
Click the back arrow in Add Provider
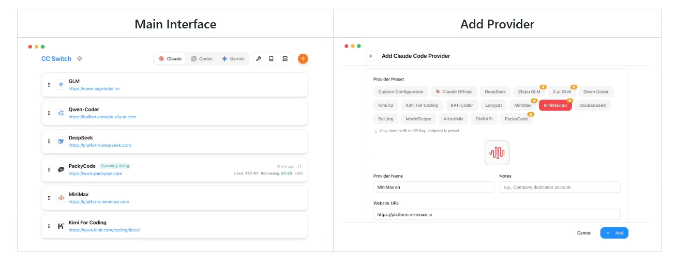click(x=371, y=56)
